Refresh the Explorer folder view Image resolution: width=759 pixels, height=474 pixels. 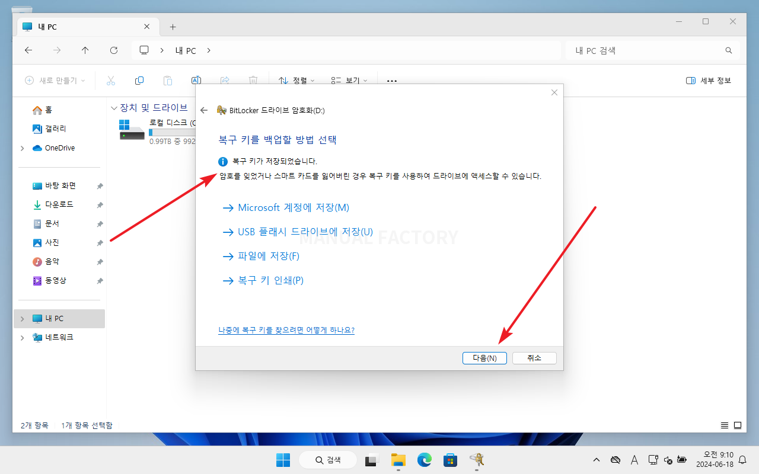tap(114, 51)
